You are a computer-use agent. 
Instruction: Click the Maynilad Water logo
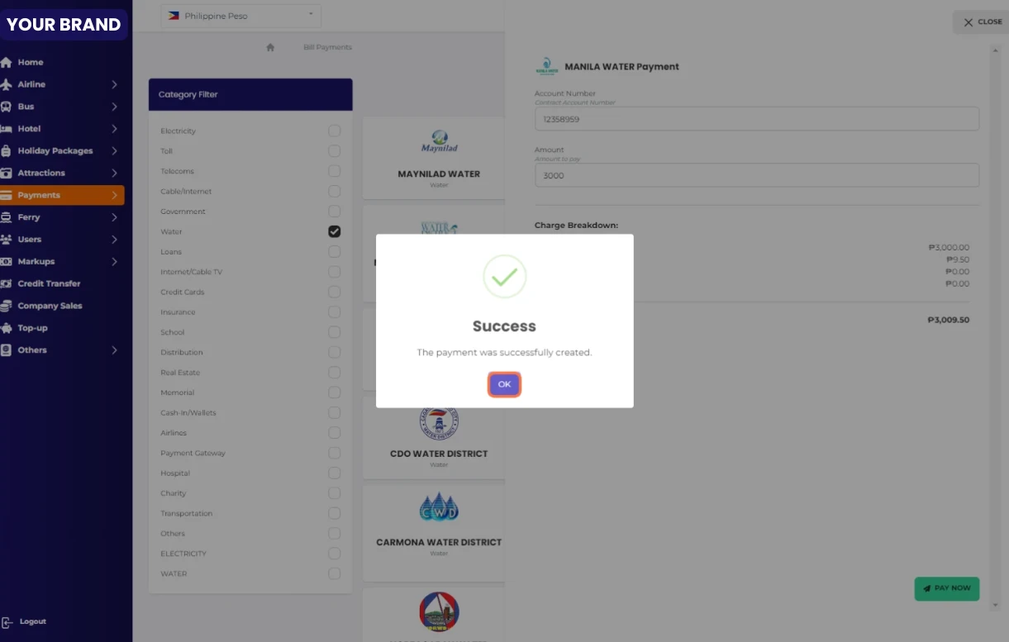(x=439, y=141)
